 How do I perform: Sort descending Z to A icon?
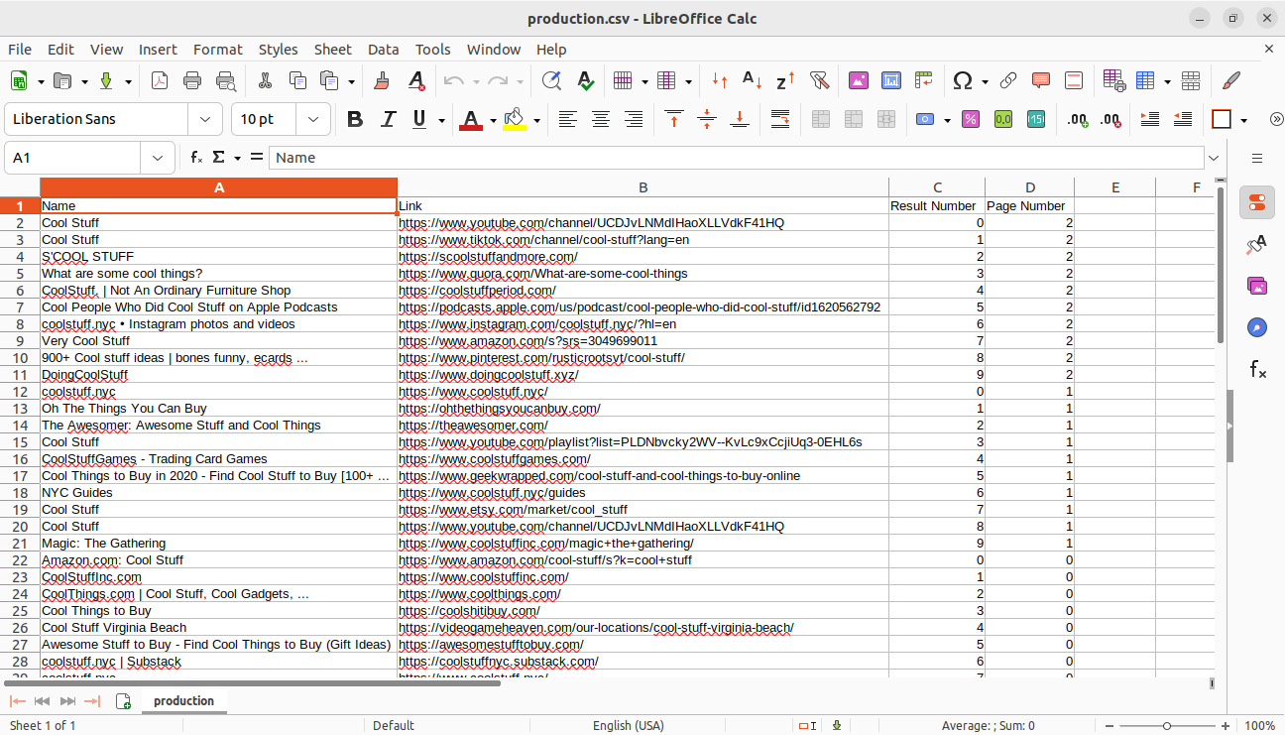pyautogui.click(x=785, y=81)
